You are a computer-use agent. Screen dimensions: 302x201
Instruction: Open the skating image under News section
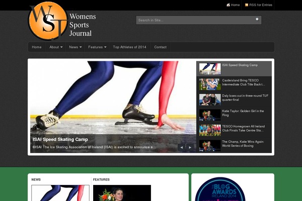click(x=60, y=193)
